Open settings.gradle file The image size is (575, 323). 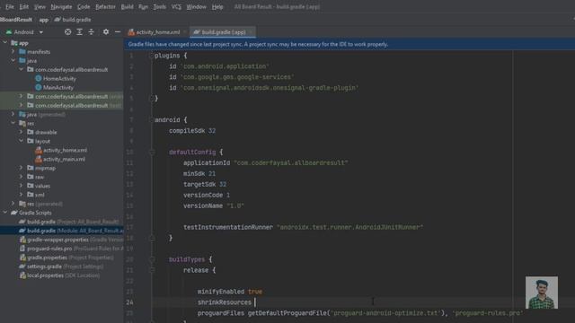(x=61, y=266)
